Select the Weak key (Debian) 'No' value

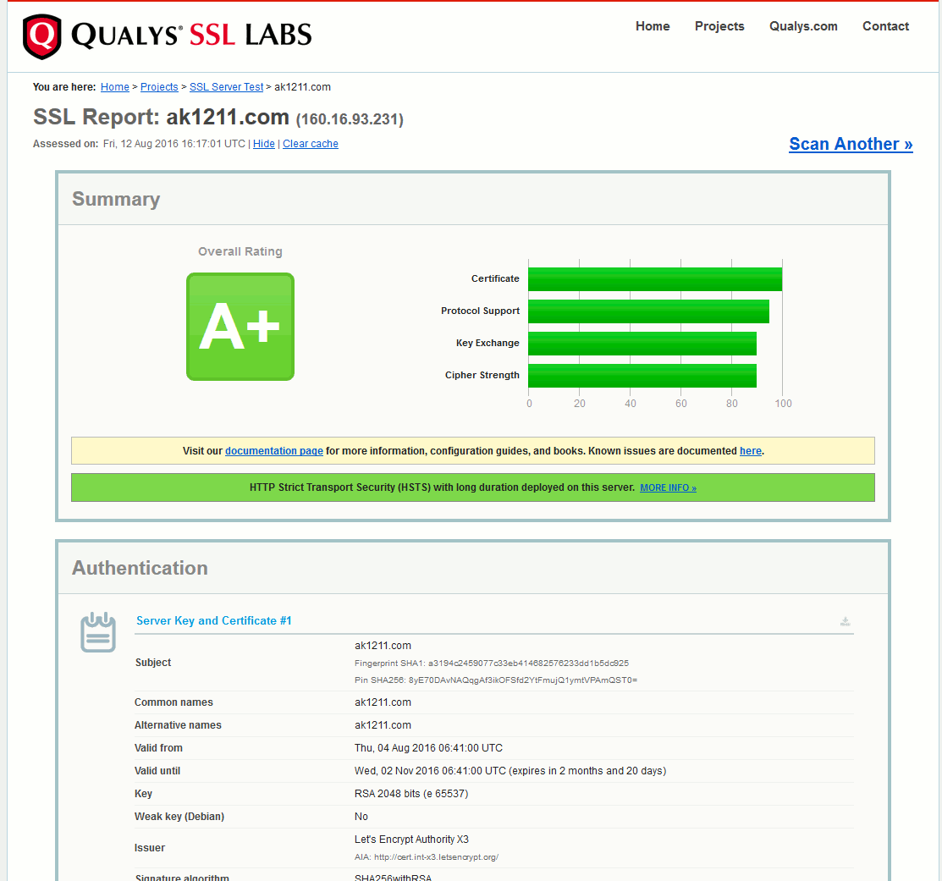coord(361,817)
